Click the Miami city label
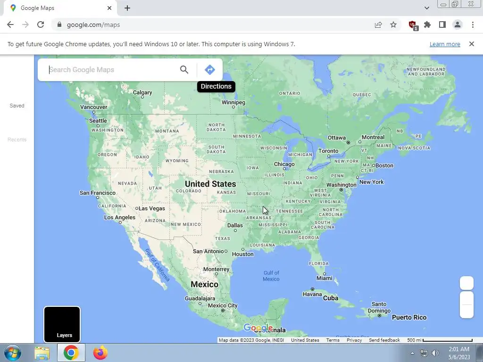 click(x=325, y=278)
